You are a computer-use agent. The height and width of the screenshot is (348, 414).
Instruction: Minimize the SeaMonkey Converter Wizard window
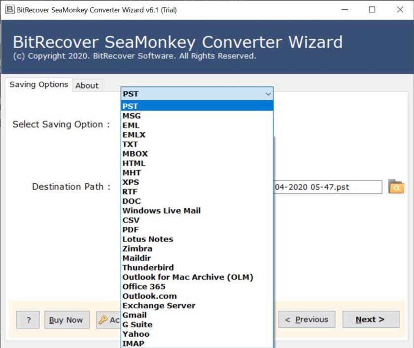pos(345,10)
